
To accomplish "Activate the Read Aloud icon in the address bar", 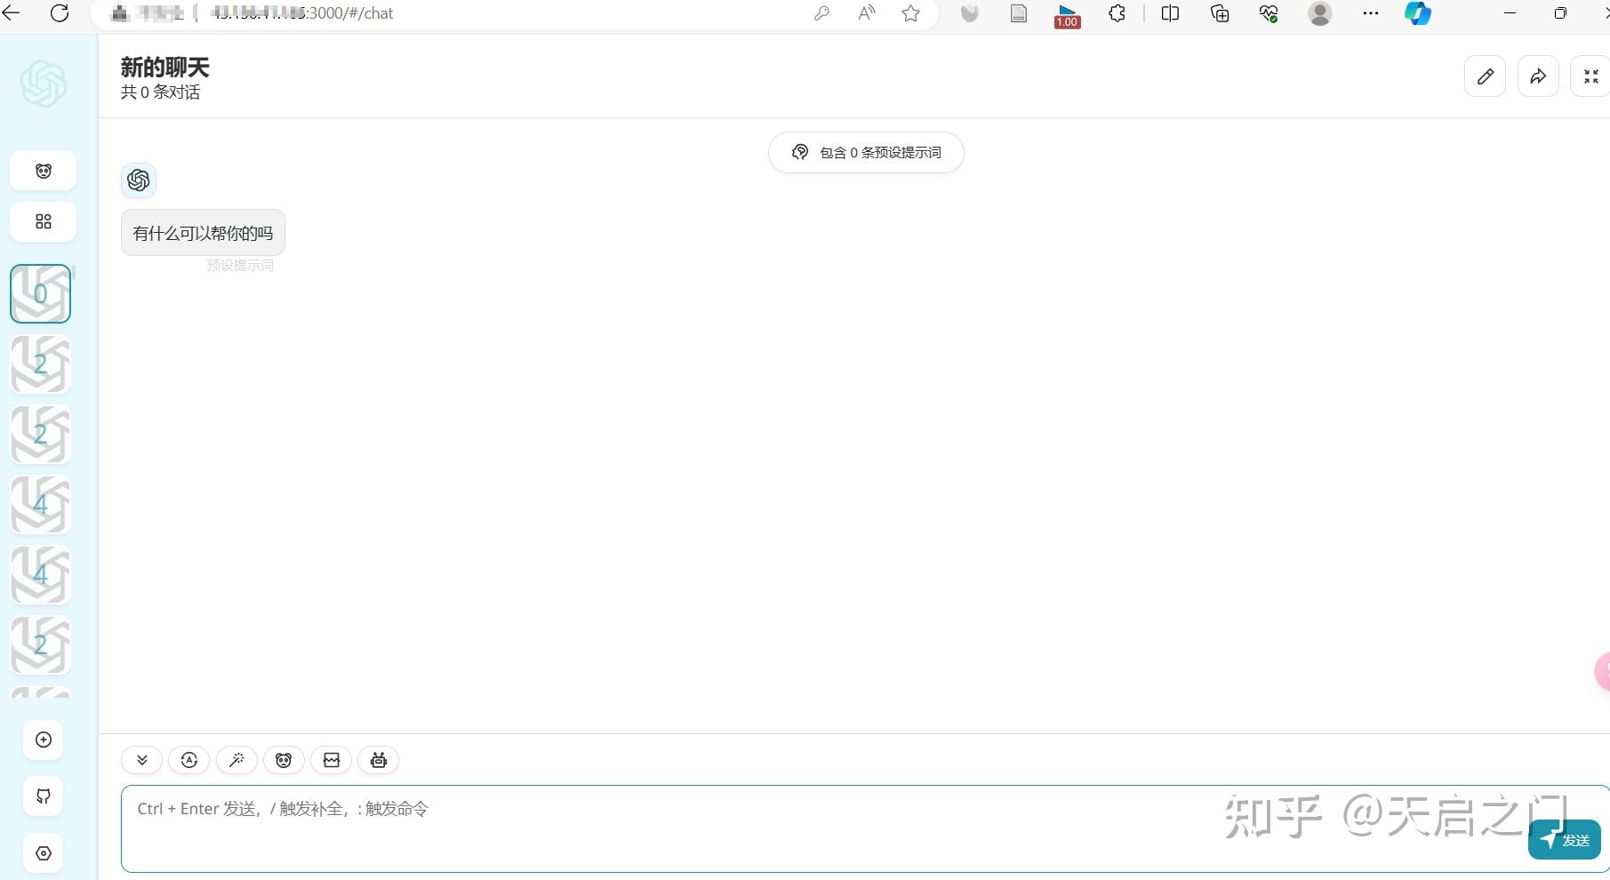I will coord(866,13).
